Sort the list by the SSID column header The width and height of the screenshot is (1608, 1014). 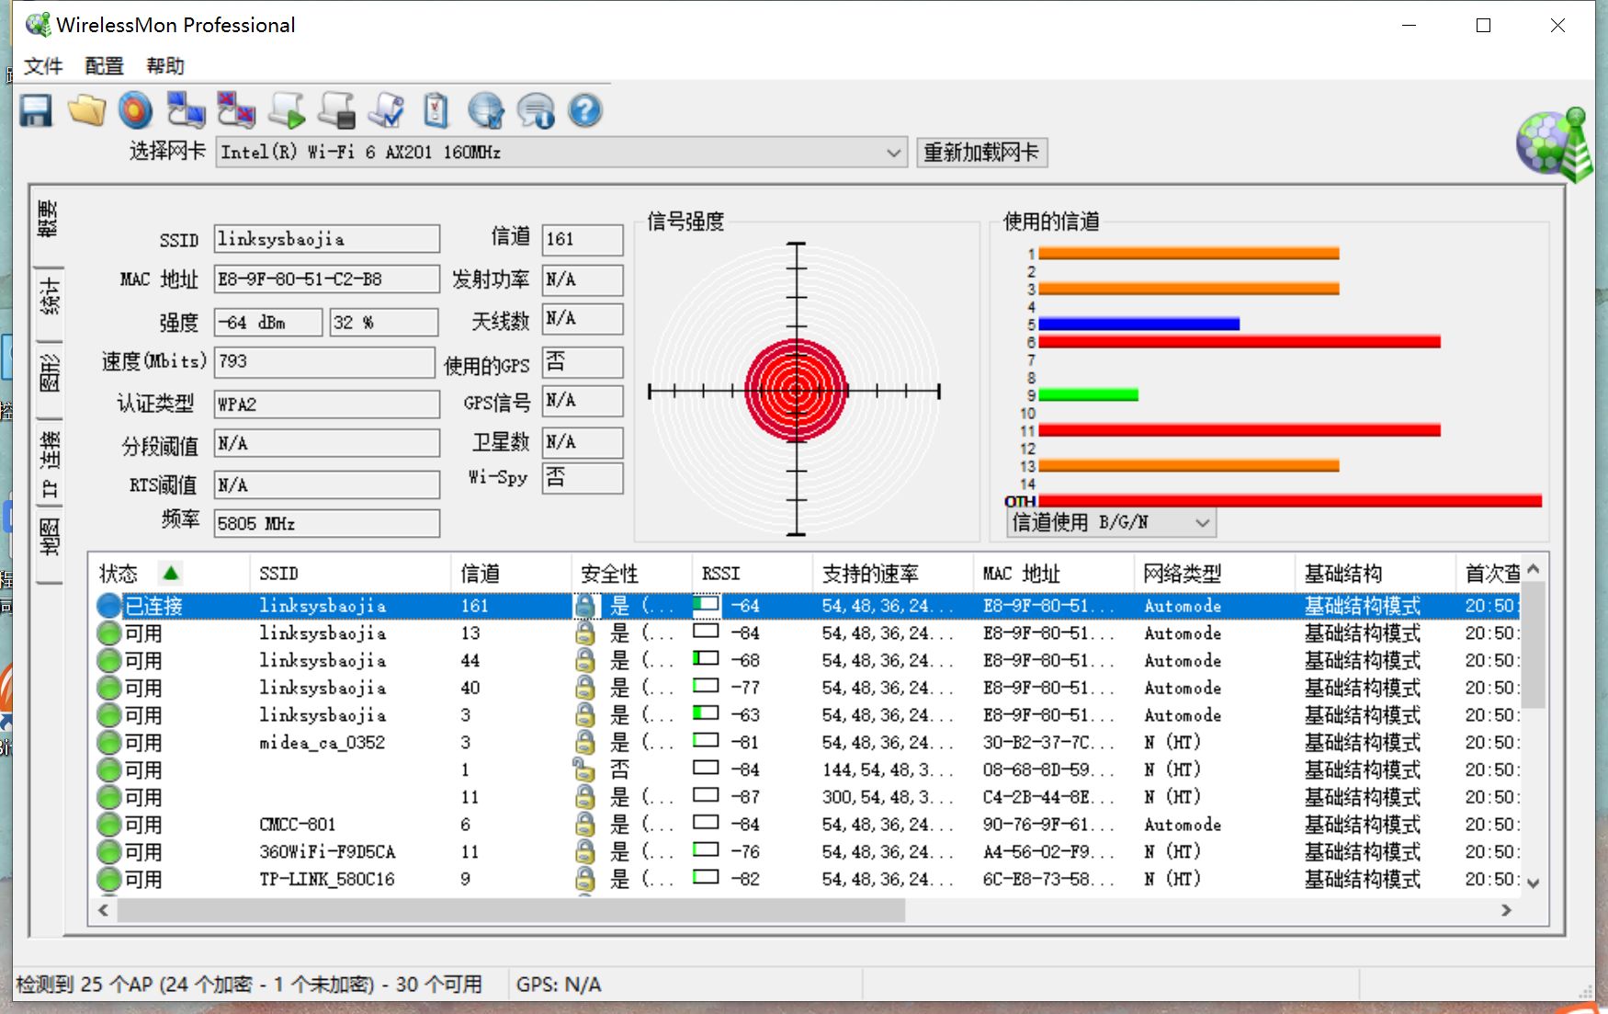point(350,574)
